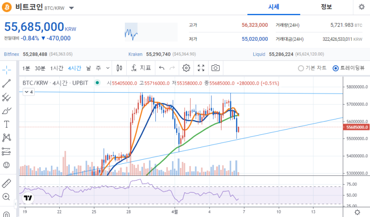Click the high price 56,323,000 value
Viewport: 370px width, 217px height.
pos(255,25)
